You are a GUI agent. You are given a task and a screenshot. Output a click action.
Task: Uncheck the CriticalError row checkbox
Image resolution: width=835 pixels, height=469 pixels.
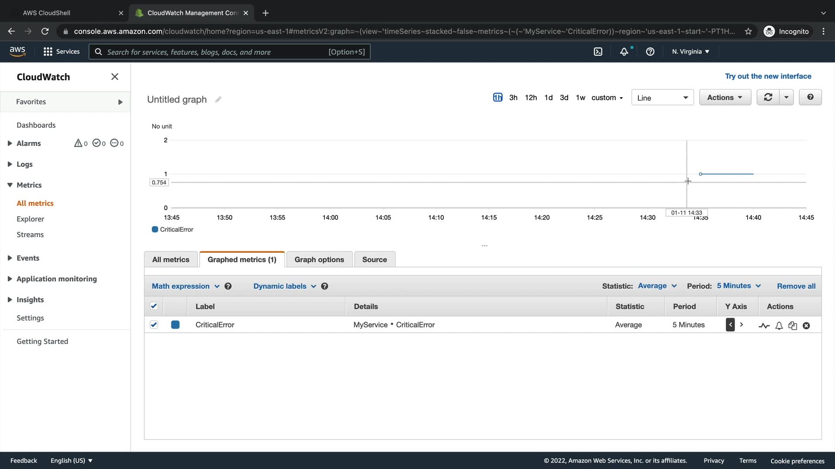(x=154, y=324)
